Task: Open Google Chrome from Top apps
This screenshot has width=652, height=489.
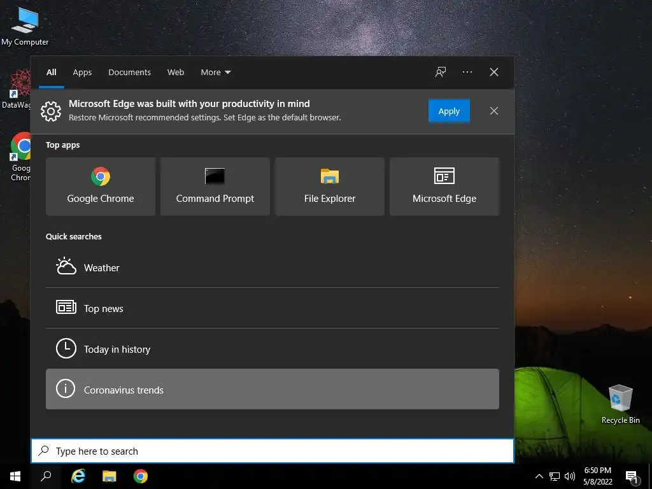Action: (101, 187)
